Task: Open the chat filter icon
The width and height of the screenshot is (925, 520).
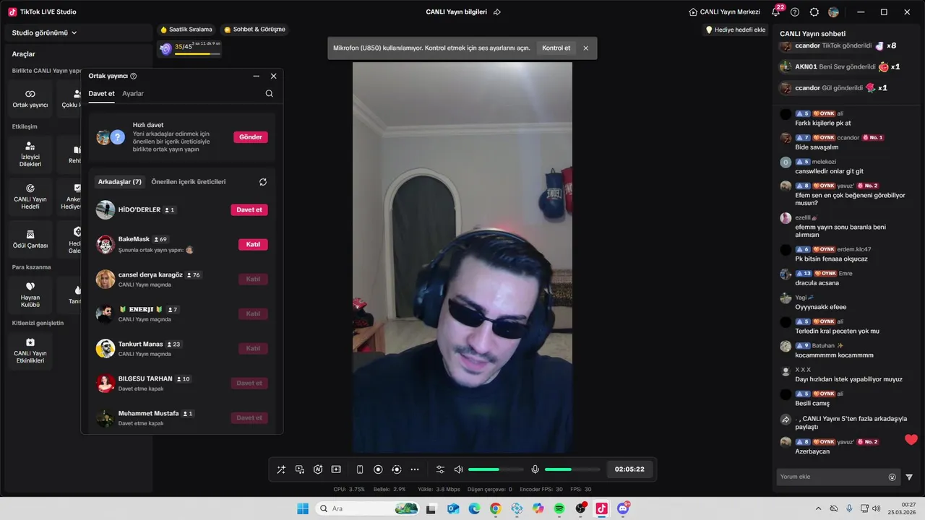Action: [x=909, y=477]
